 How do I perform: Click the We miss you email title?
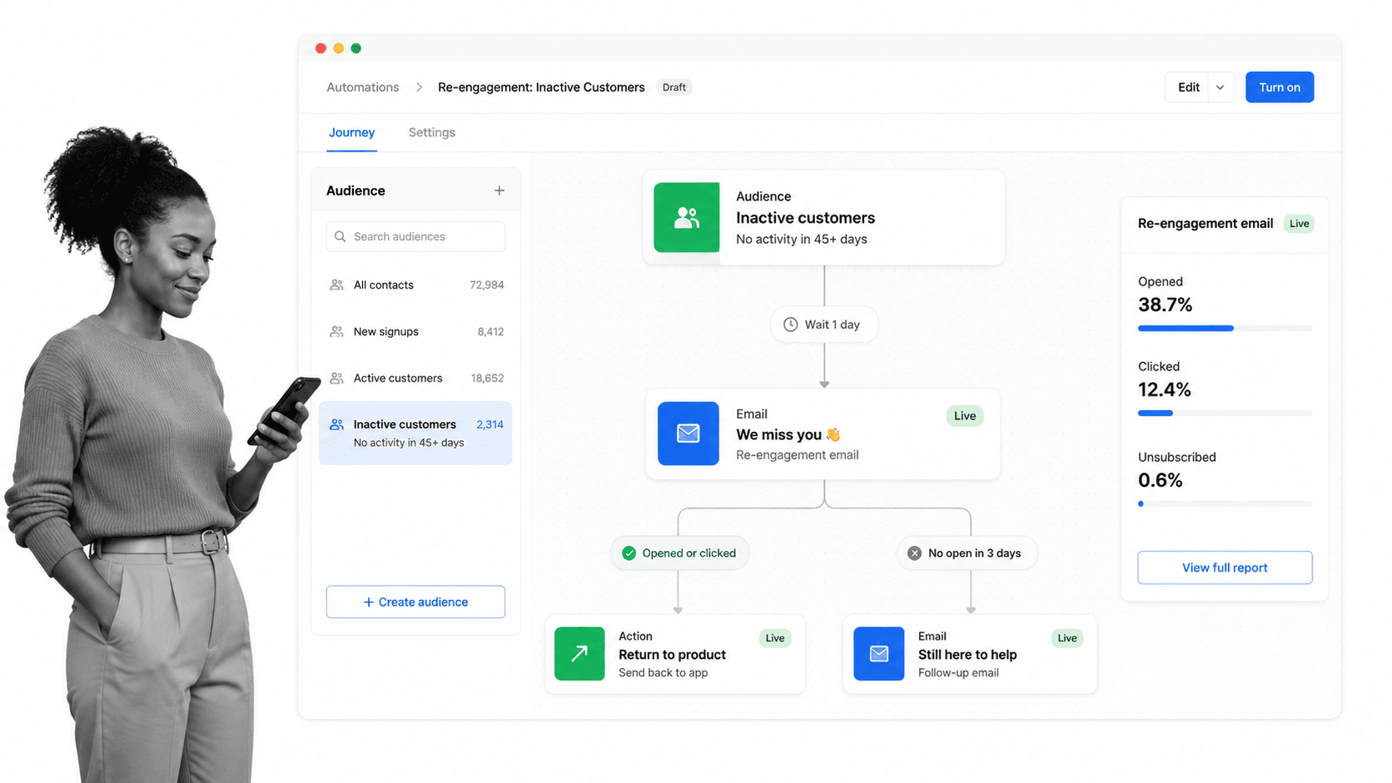click(x=788, y=434)
